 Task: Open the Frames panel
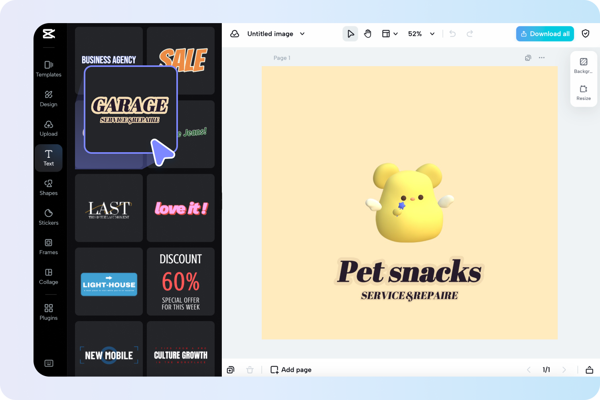click(49, 247)
